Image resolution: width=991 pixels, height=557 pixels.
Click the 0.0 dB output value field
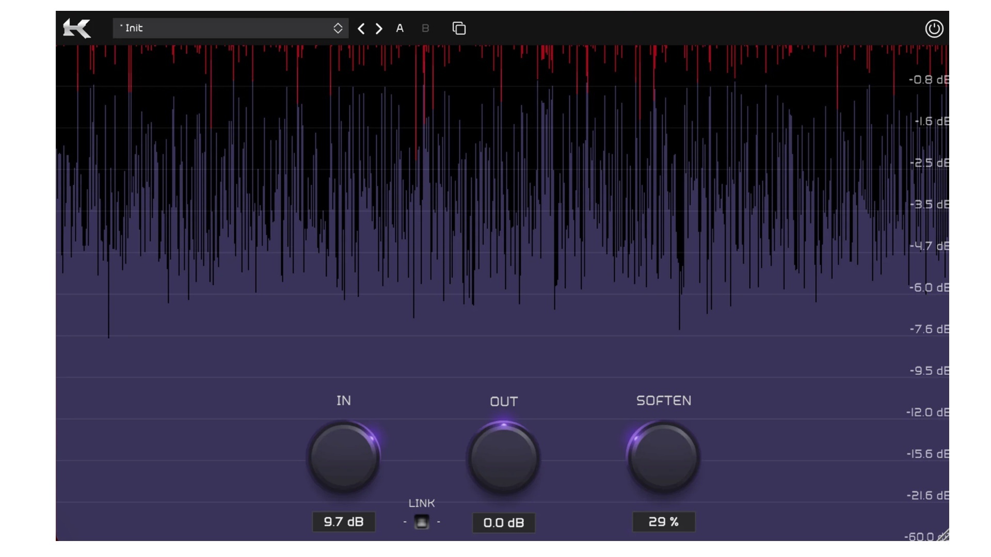(x=504, y=522)
